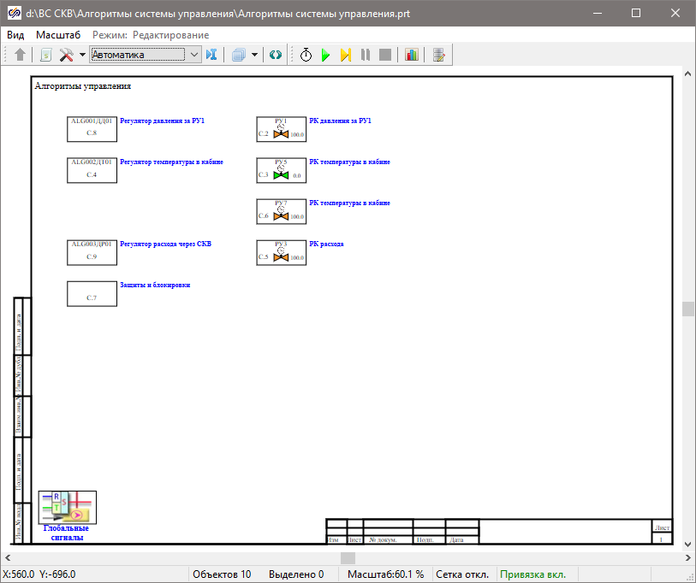Toggle the Привязка вкл. snap status
Screen dimensions: 696x583
(x=532, y=574)
